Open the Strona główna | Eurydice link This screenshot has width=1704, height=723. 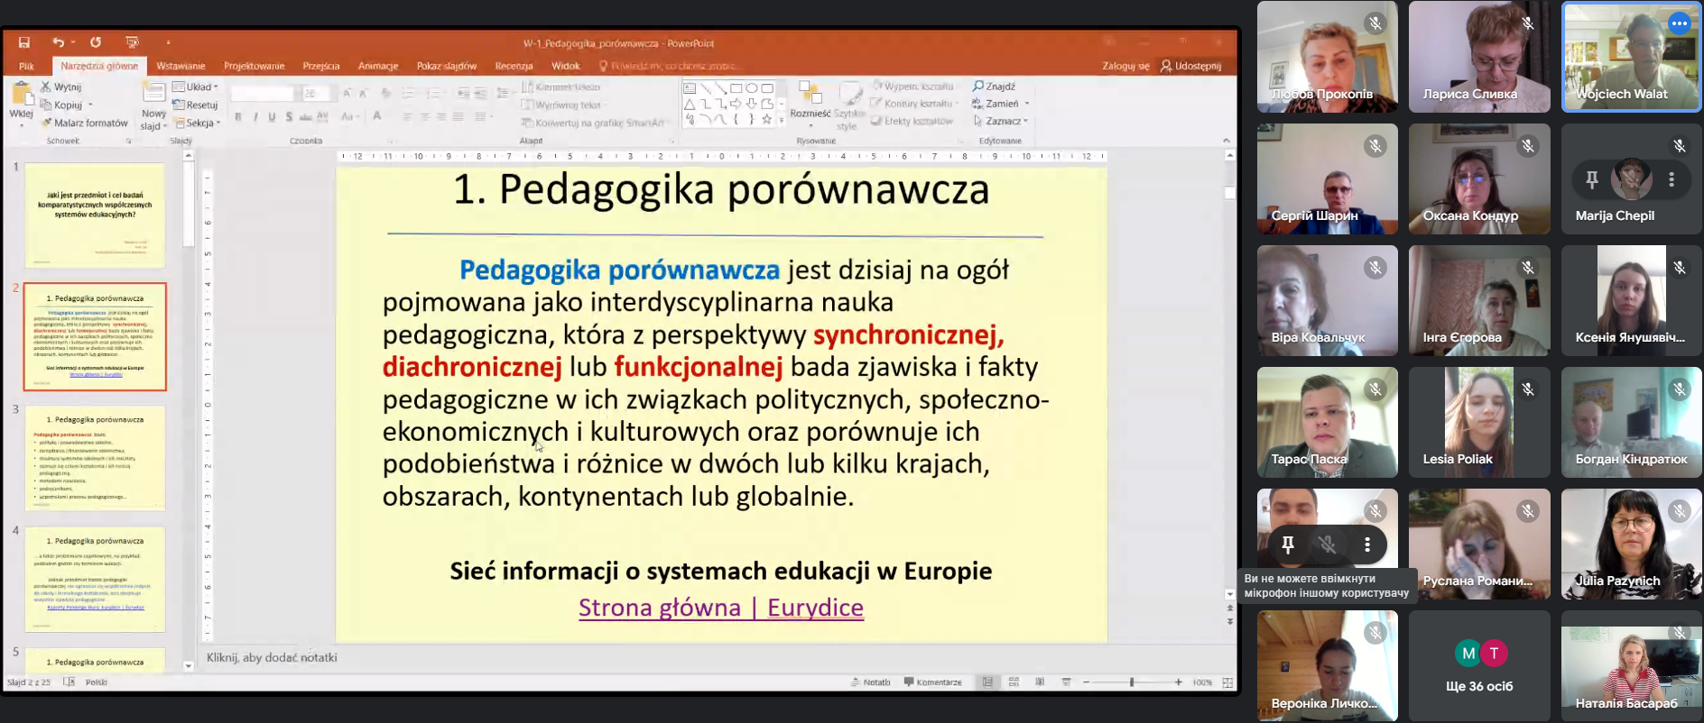coord(720,608)
